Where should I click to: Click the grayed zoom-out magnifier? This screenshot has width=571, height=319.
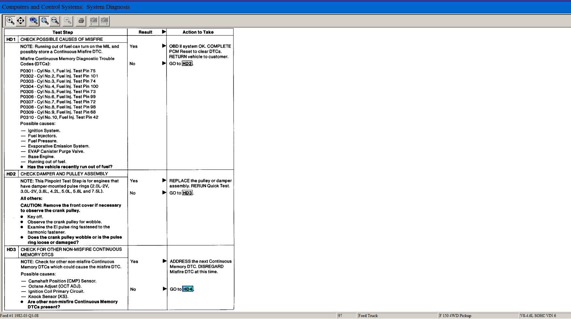coord(68,21)
